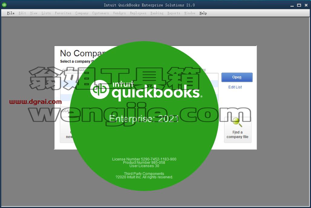Click the magnifier icon on Find a company file
Image resolution: width=311 pixels, height=208 pixels.
pos(237,122)
